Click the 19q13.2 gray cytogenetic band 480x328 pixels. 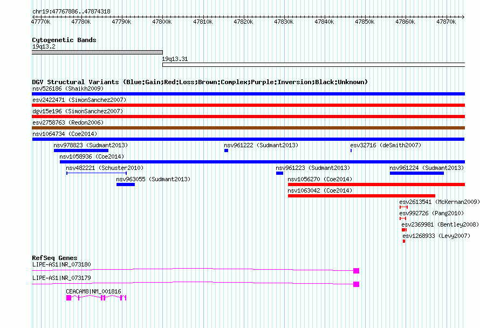[x=97, y=52]
